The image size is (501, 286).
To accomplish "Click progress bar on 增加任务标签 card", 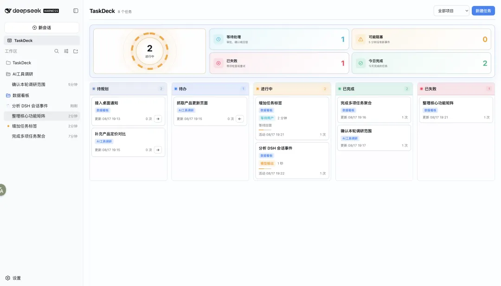I will 265,130.
